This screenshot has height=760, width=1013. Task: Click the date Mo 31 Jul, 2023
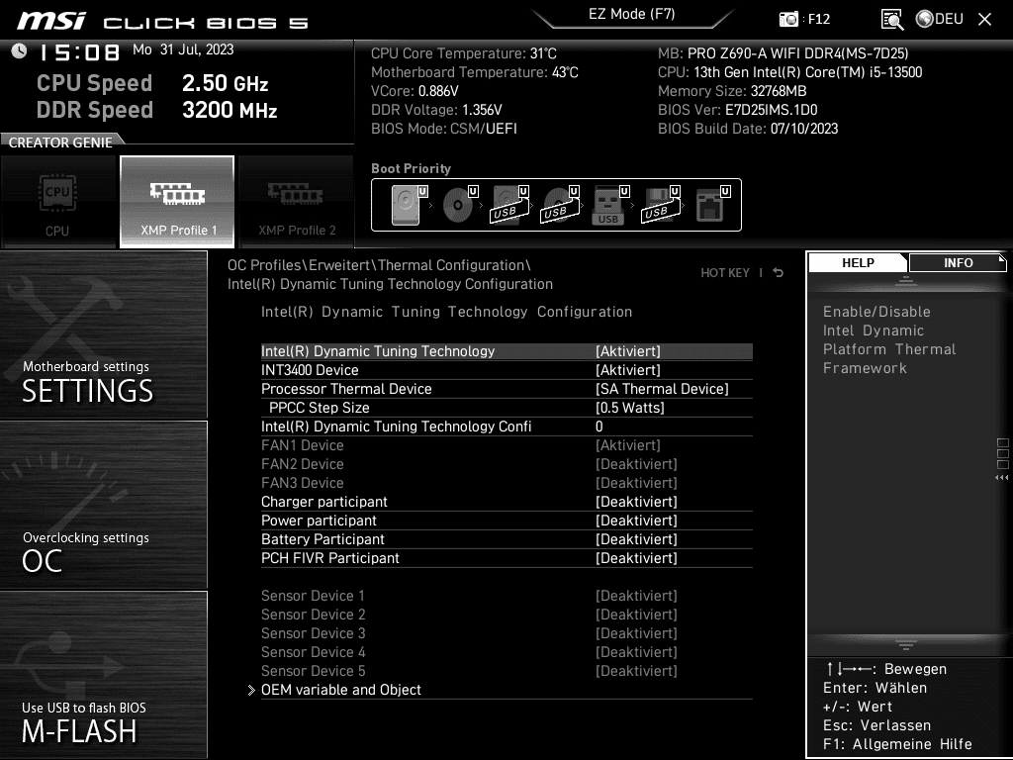click(x=183, y=49)
